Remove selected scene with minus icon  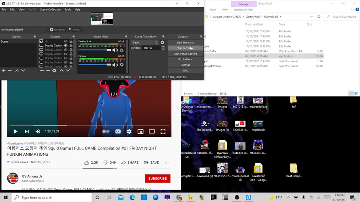point(10,71)
